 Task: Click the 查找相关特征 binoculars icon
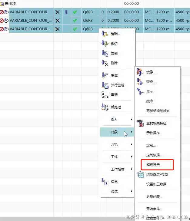(140, 123)
